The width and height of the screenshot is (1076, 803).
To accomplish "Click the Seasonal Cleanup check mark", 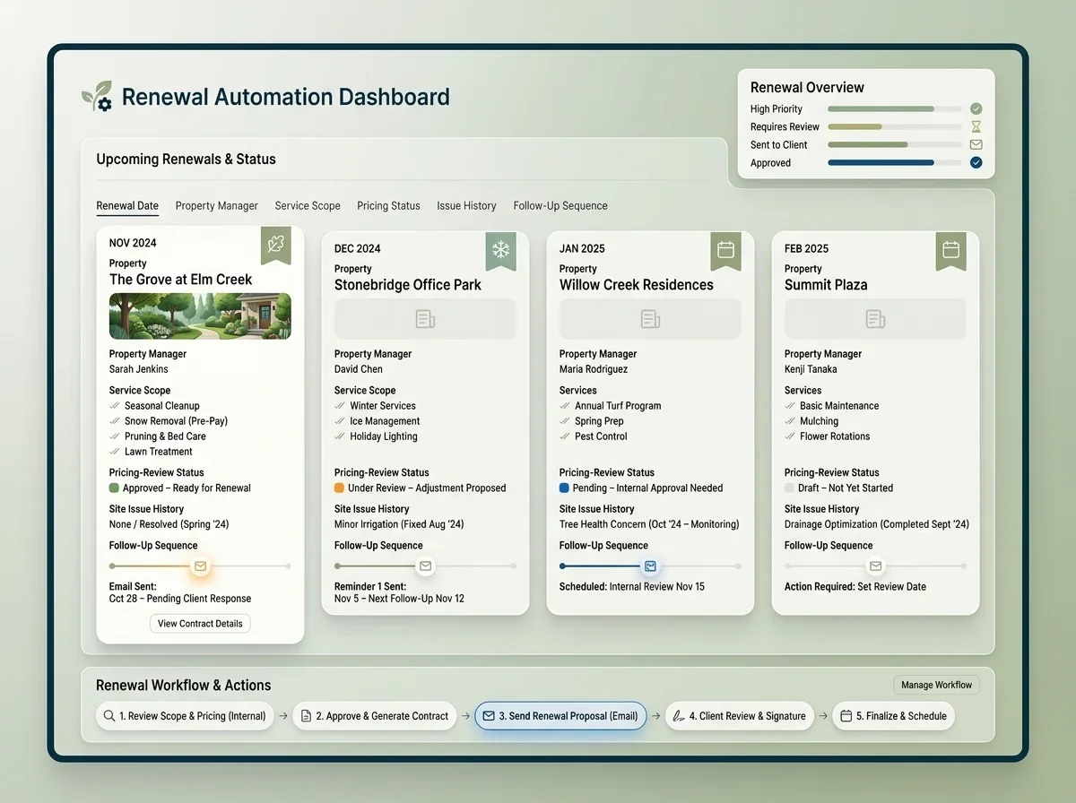I will [x=115, y=406].
